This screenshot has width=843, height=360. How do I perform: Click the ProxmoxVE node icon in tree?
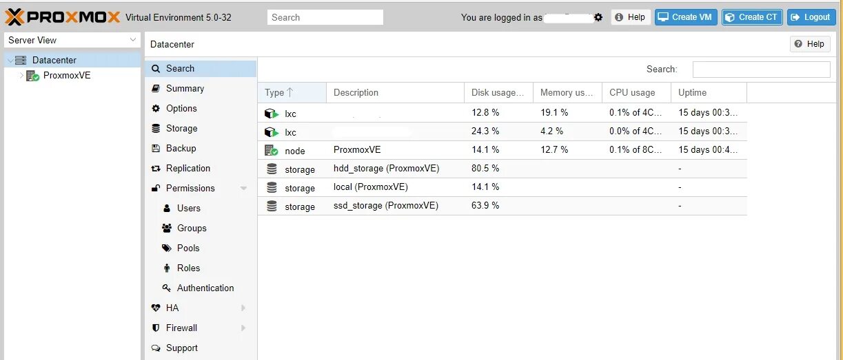32,76
